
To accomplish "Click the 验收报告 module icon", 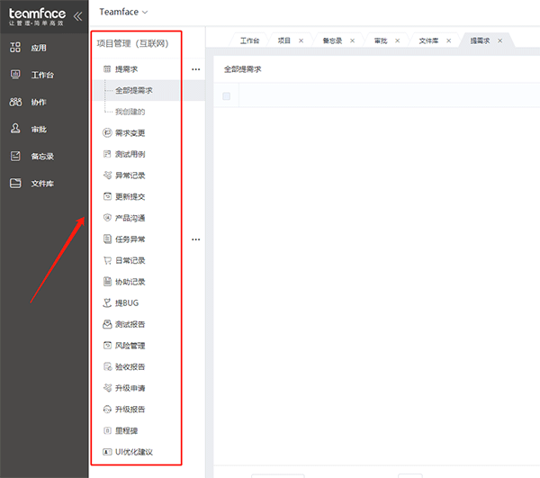I will pyautogui.click(x=107, y=366).
